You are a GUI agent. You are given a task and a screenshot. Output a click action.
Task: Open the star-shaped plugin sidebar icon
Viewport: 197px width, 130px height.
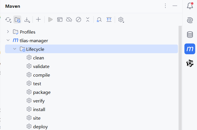(x=190, y=63)
